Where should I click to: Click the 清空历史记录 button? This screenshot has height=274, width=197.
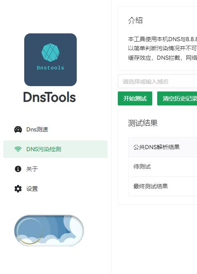click(177, 98)
